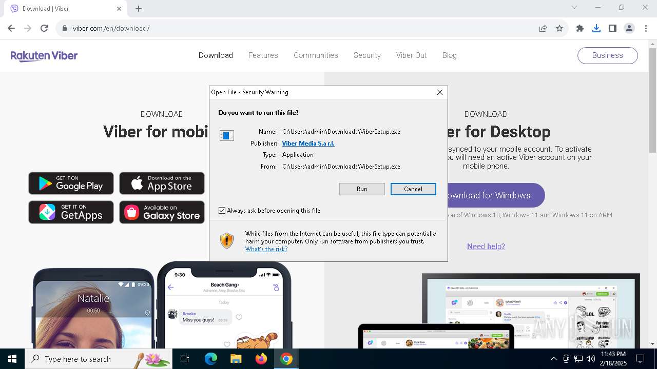The width and height of the screenshot is (657, 369).
Task: Go forward in browser history
Action: click(28, 28)
